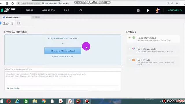This screenshot has width=185, height=104.
Task: Click Select file from Sta.sh link
Action: pyautogui.click(x=63, y=57)
